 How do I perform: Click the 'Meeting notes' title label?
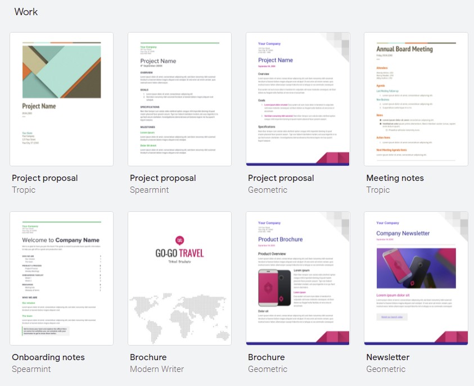pos(395,178)
